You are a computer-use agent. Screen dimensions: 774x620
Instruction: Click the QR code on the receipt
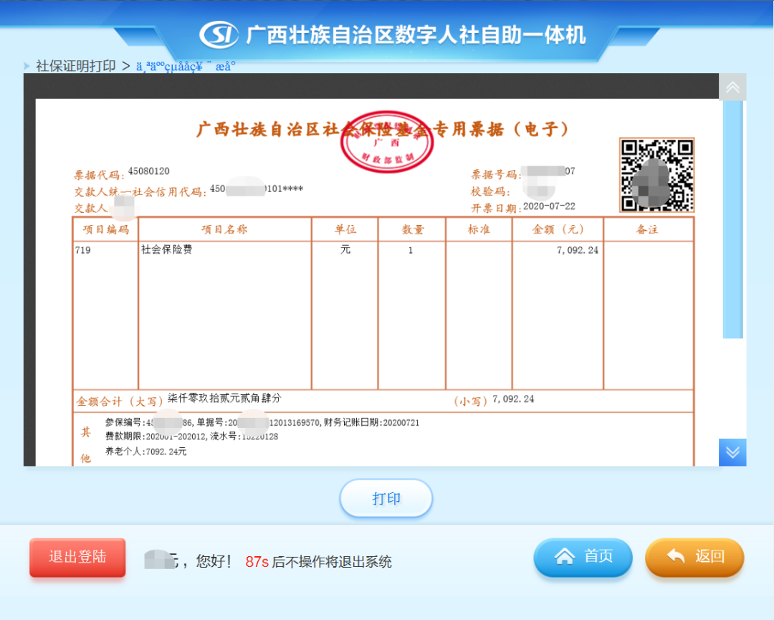pos(656,176)
